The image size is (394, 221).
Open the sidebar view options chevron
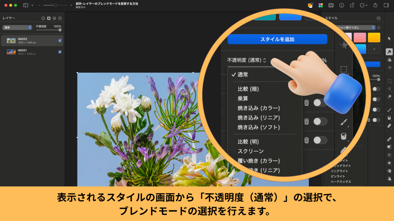(32, 5)
